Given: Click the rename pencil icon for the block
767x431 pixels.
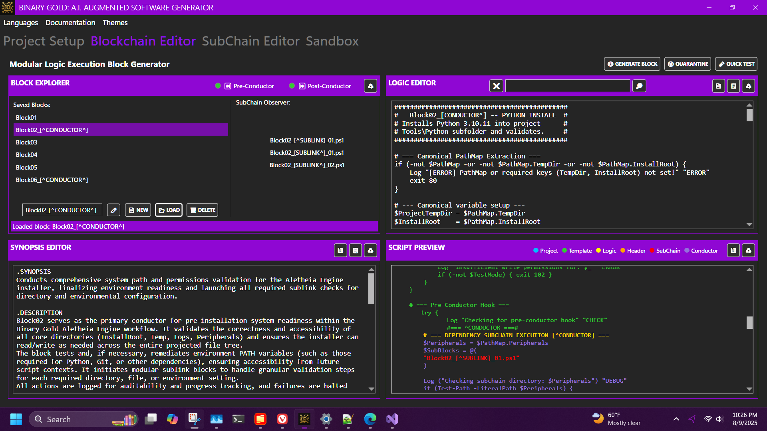Looking at the screenshot, I should pos(113,210).
